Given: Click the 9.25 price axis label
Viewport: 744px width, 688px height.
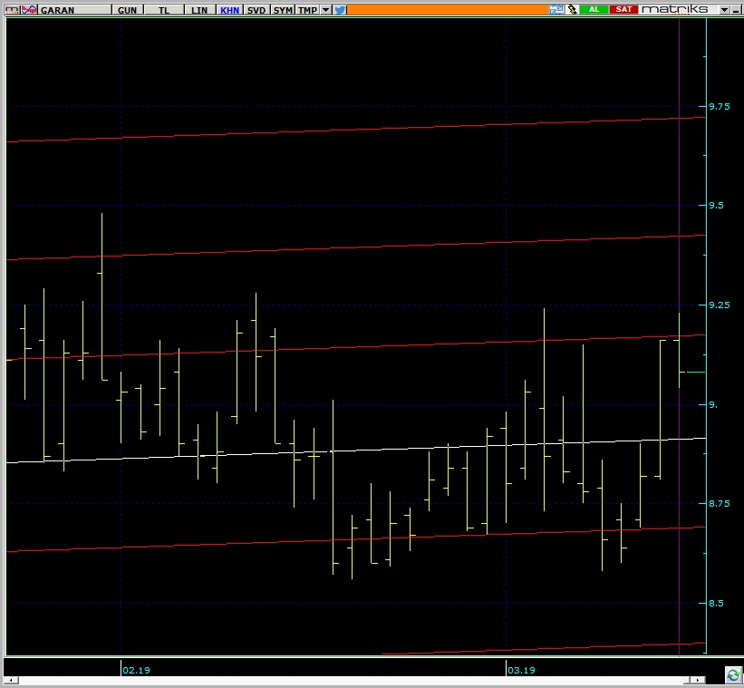Looking at the screenshot, I should pos(720,305).
